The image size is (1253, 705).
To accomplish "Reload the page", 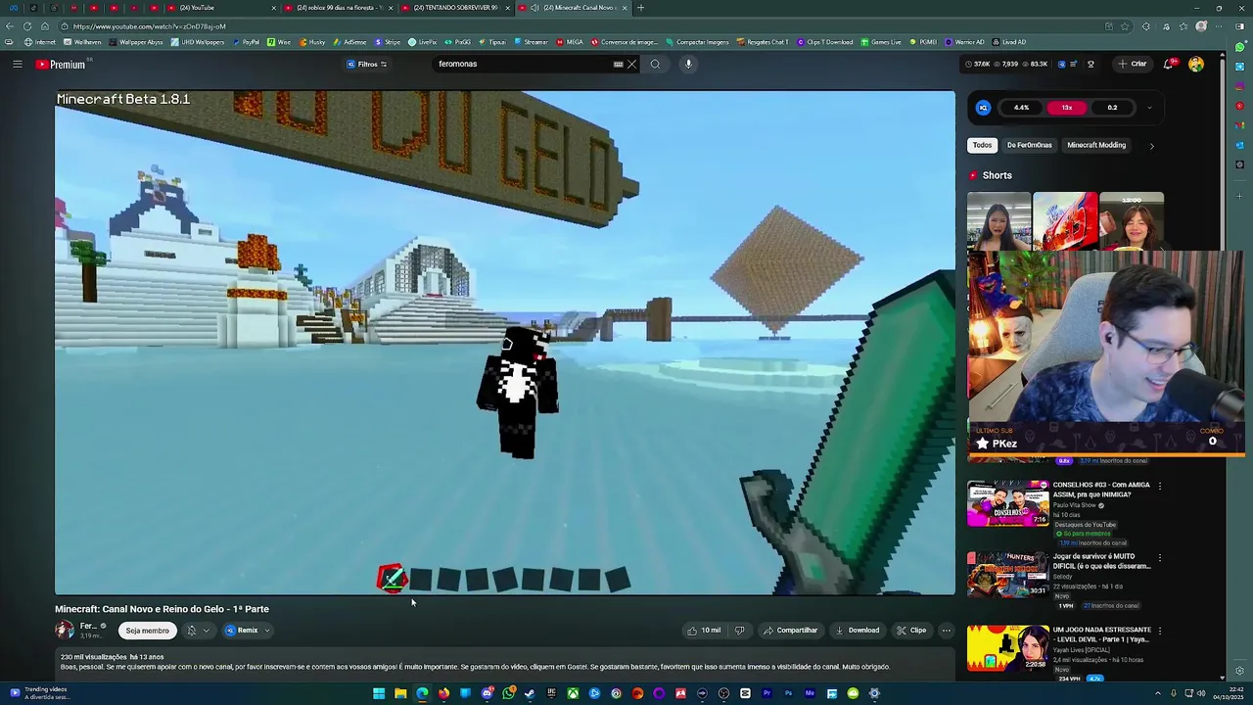I will pyautogui.click(x=26, y=26).
